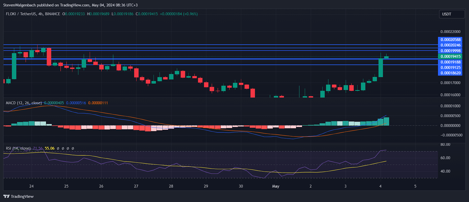Select the FLOKI / TetherUS symbol title

pyautogui.click(x=21, y=14)
